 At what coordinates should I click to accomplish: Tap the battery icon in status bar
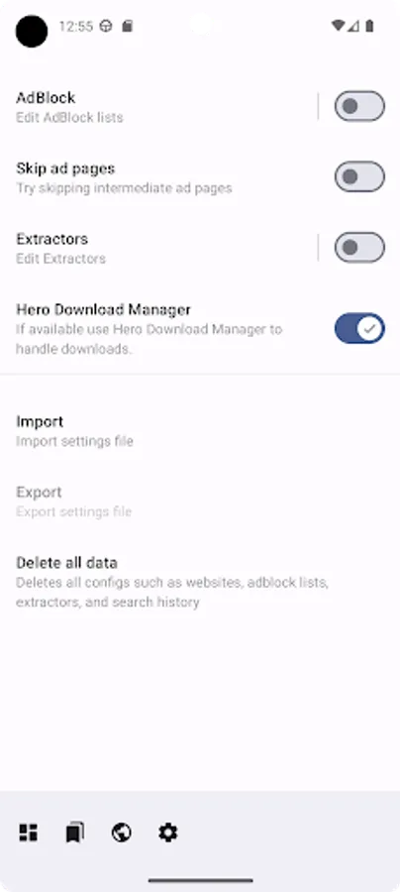point(370,26)
